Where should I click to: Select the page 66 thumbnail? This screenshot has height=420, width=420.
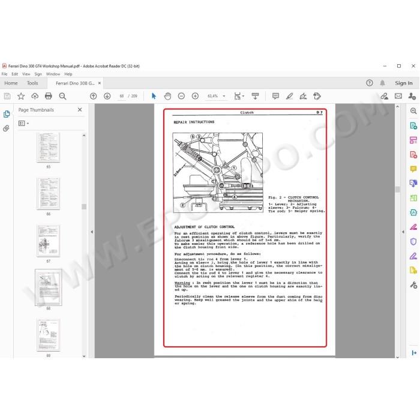pos(49,193)
